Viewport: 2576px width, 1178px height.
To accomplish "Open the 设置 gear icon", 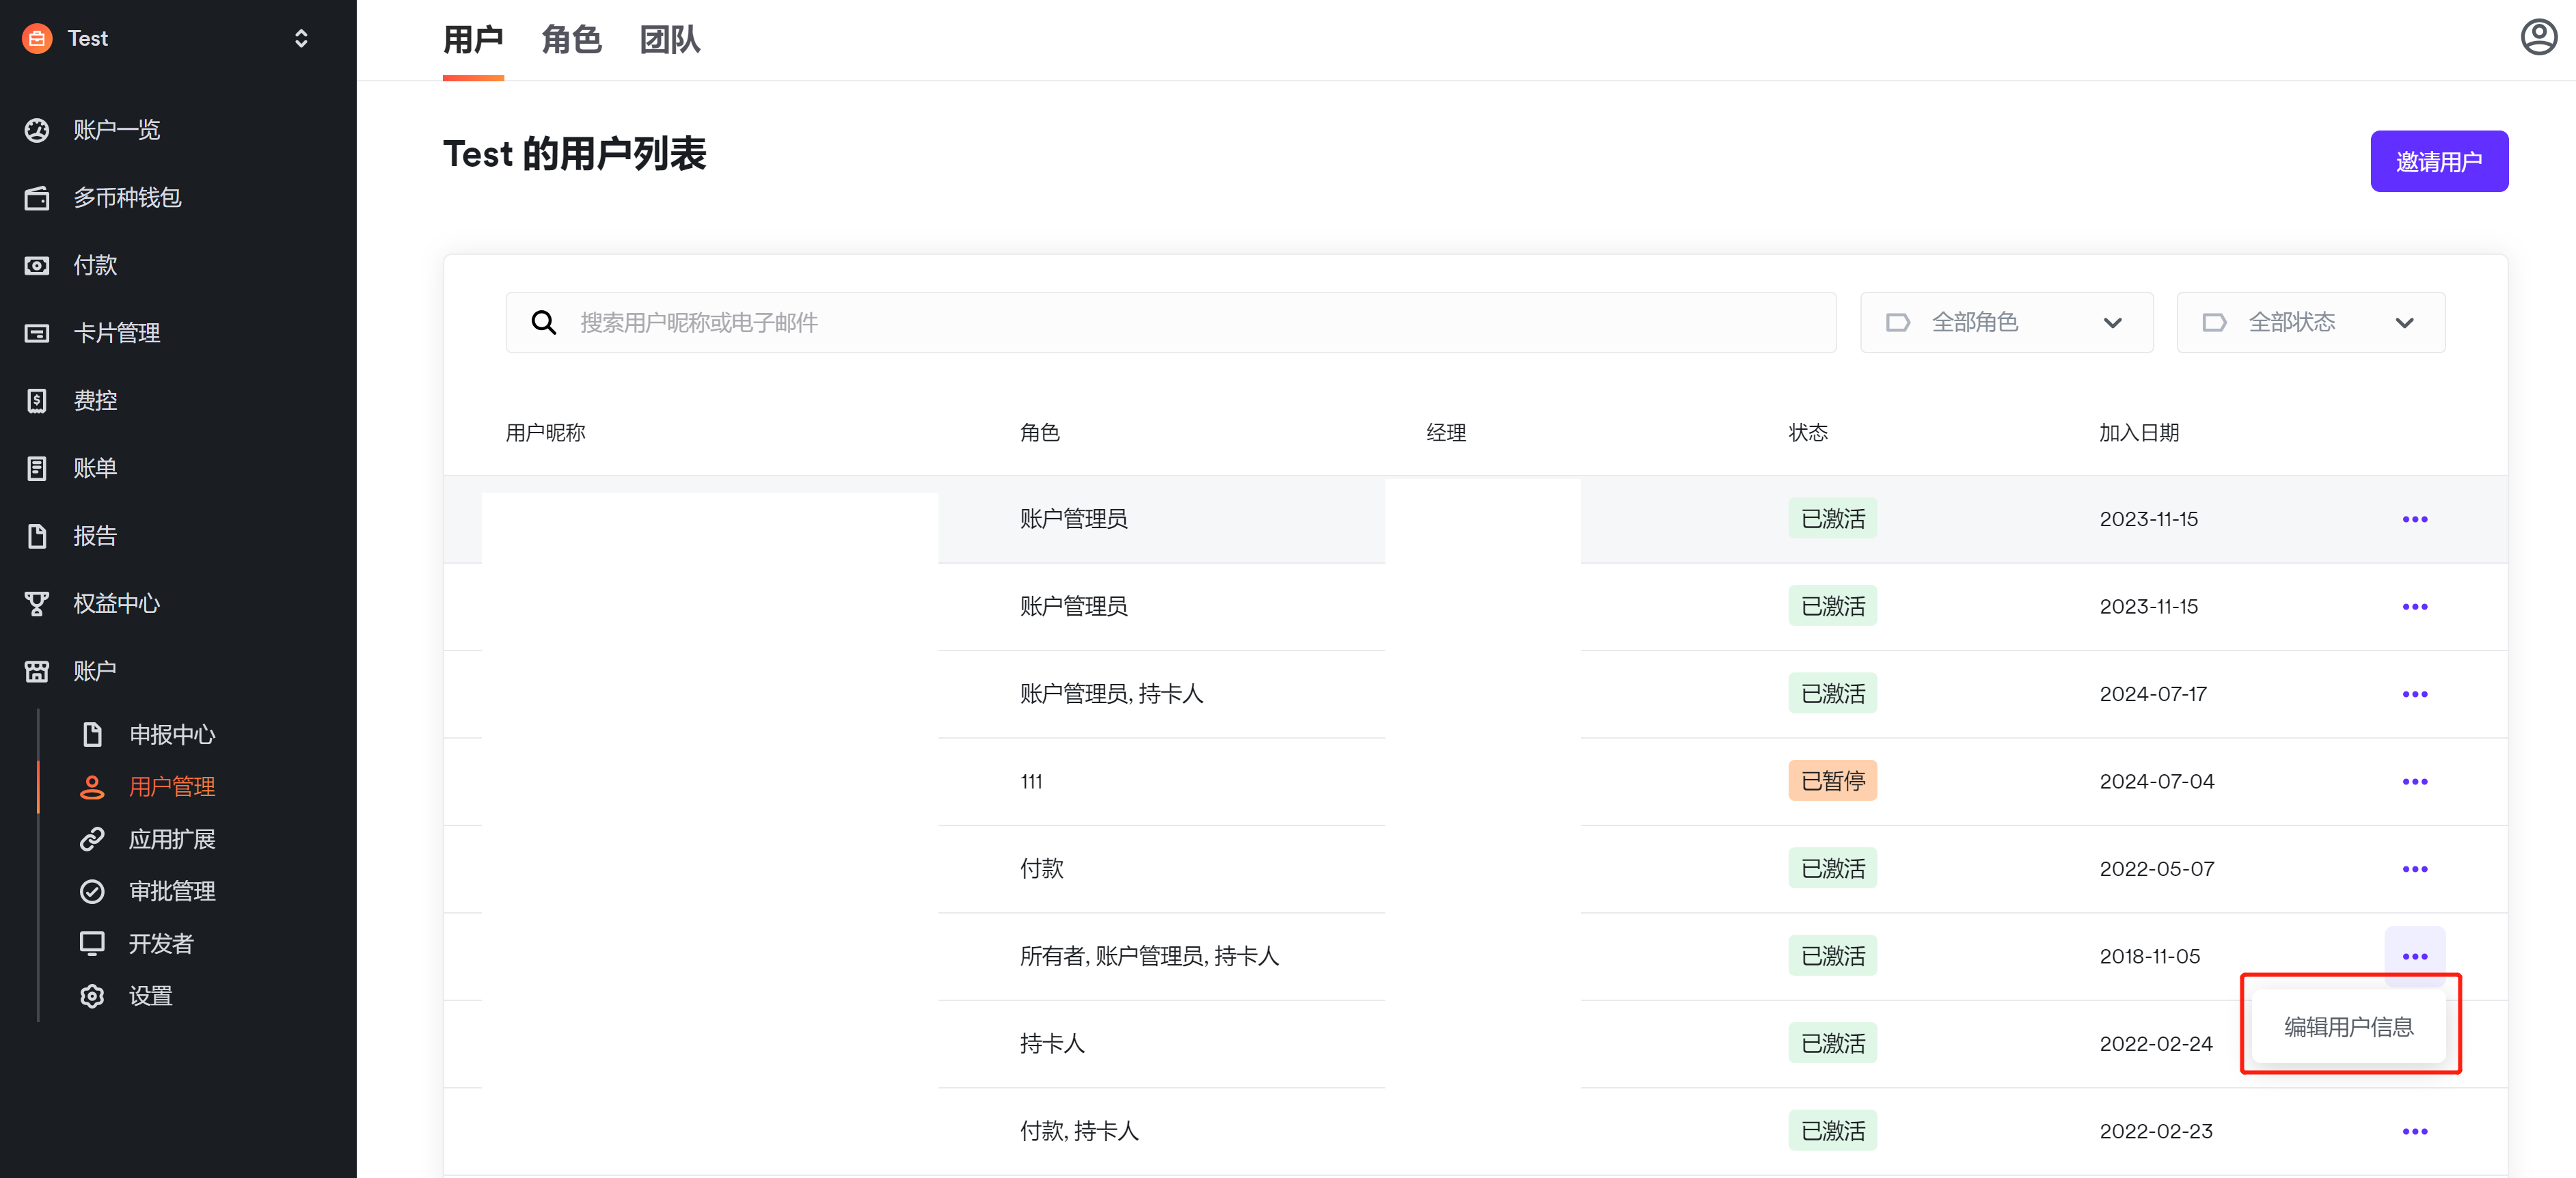I will [x=92, y=996].
